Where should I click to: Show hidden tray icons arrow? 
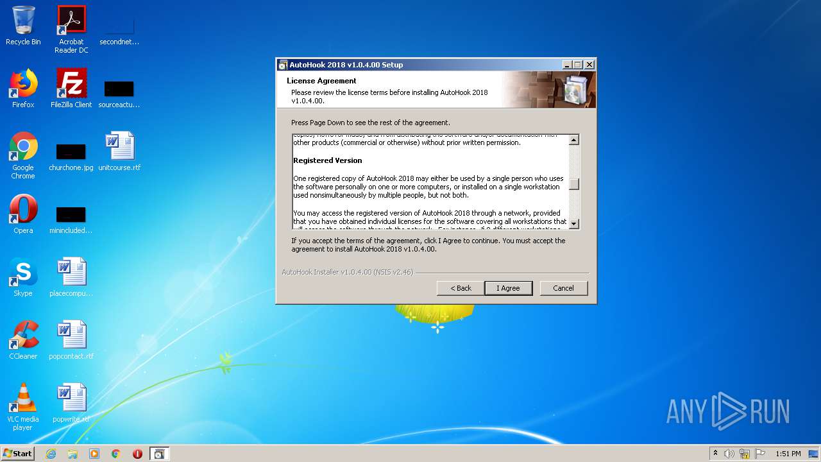pyautogui.click(x=715, y=454)
